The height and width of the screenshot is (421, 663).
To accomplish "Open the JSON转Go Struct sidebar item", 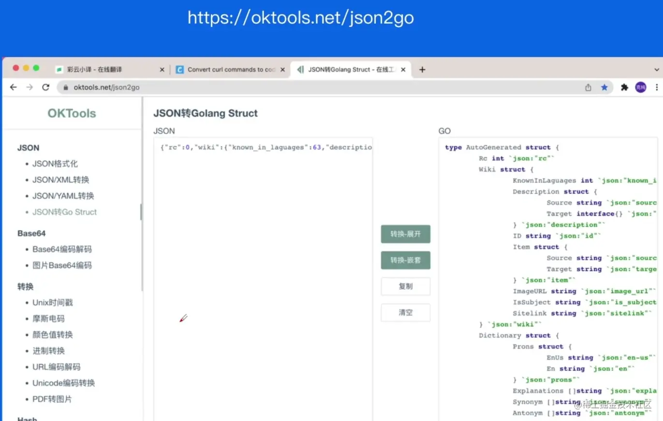I will click(65, 212).
